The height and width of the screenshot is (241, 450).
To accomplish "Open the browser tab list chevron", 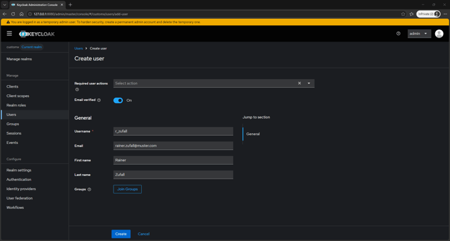I will point(5,5).
